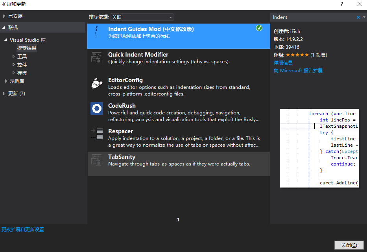Open the help question mark button
The height and width of the screenshot is (252, 367).
[342, 4]
